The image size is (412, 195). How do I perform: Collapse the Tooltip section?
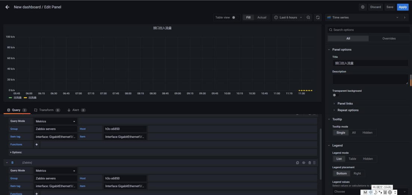(x=329, y=119)
